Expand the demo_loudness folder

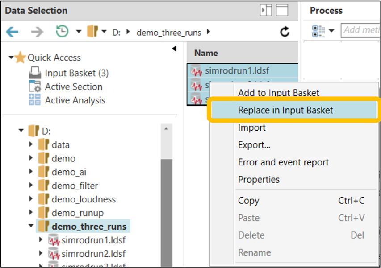(x=31, y=199)
